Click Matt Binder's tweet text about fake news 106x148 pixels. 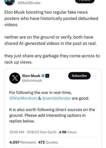[52, 37]
